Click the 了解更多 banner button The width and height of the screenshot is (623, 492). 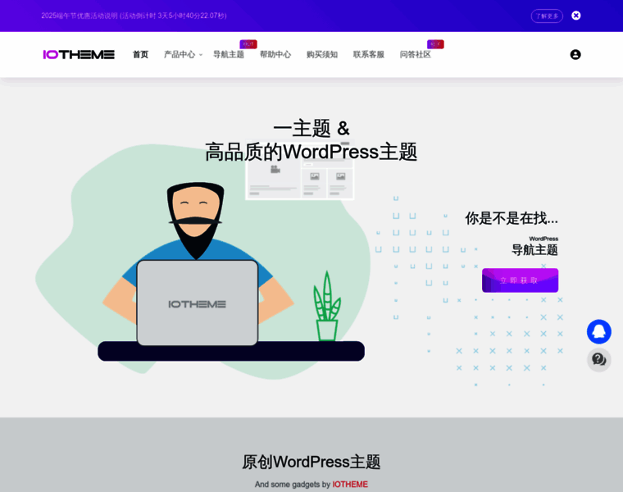pos(547,16)
